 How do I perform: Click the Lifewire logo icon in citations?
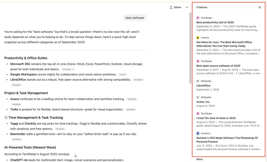[198, 38]
